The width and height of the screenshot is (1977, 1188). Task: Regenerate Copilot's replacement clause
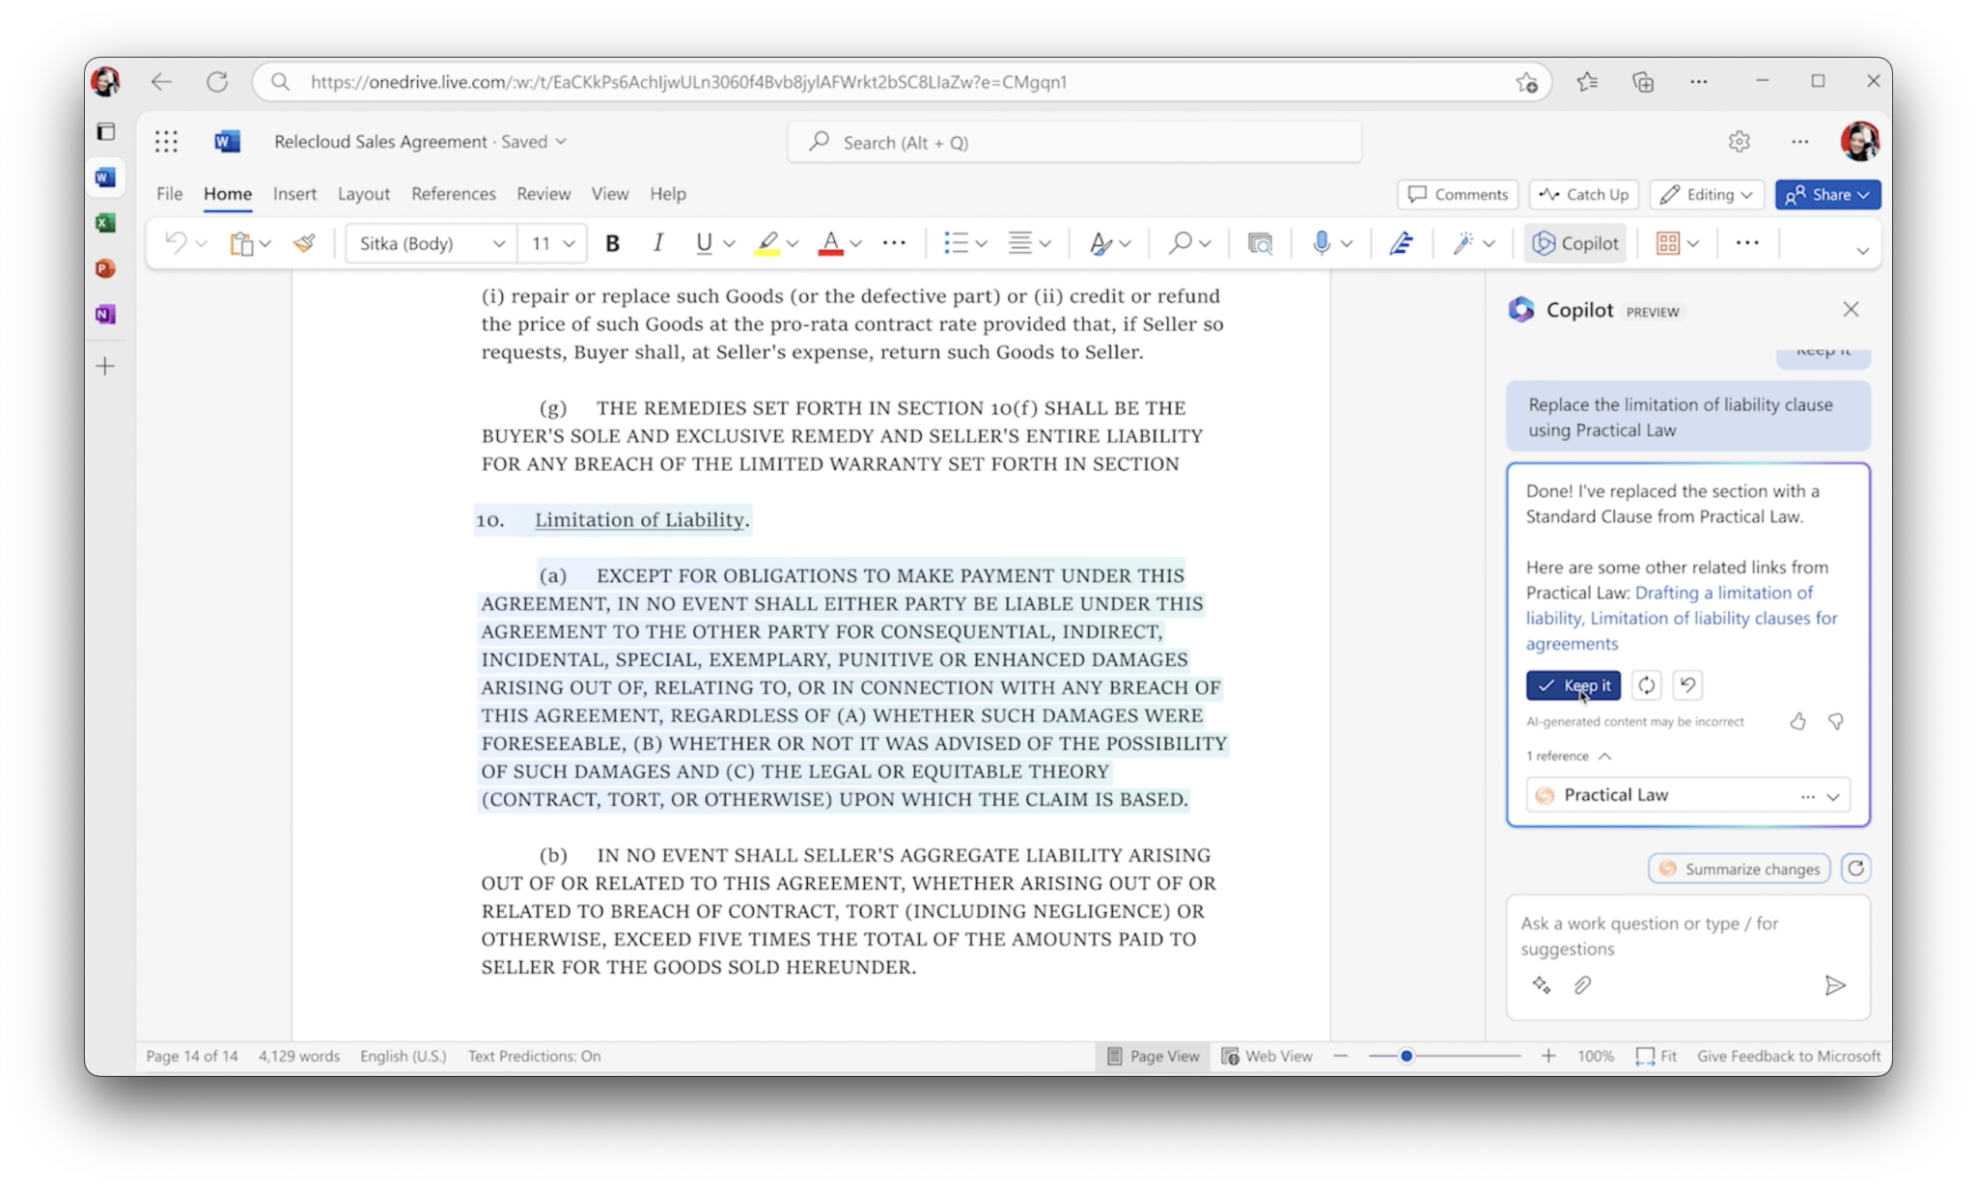point(1646,685)
